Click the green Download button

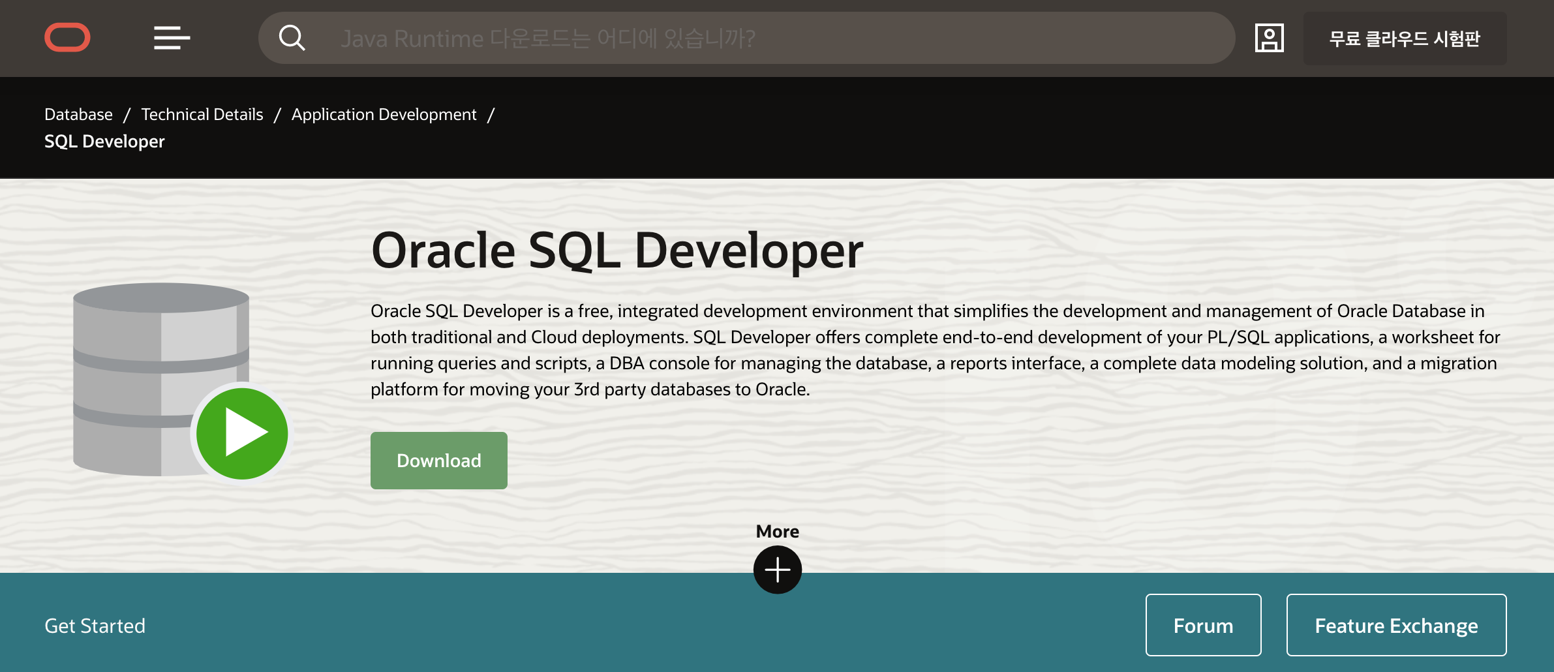pyautogui.click(x=439, y=461)
